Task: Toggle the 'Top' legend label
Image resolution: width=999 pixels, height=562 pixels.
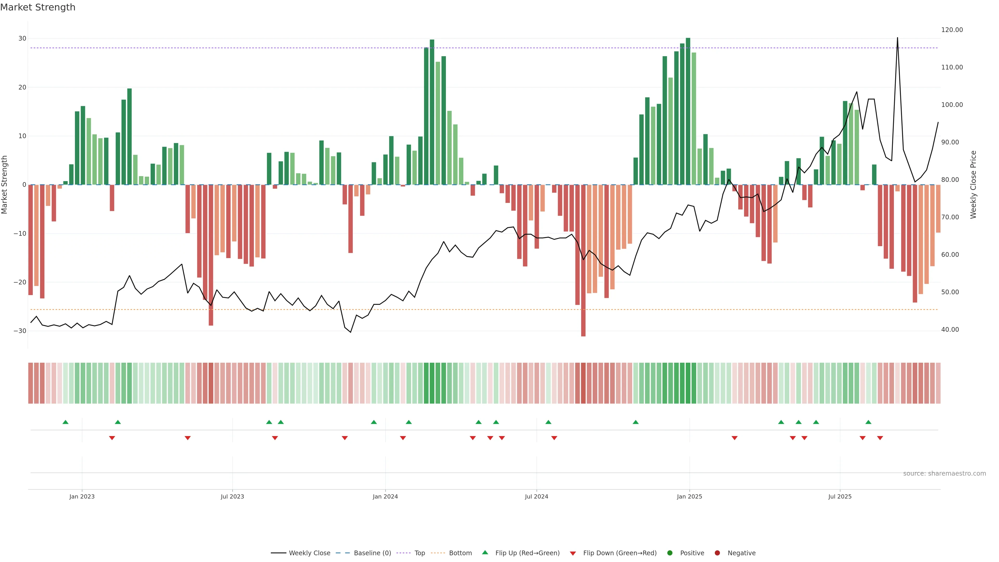Action: pyautogui.click(x=420, y=553)
